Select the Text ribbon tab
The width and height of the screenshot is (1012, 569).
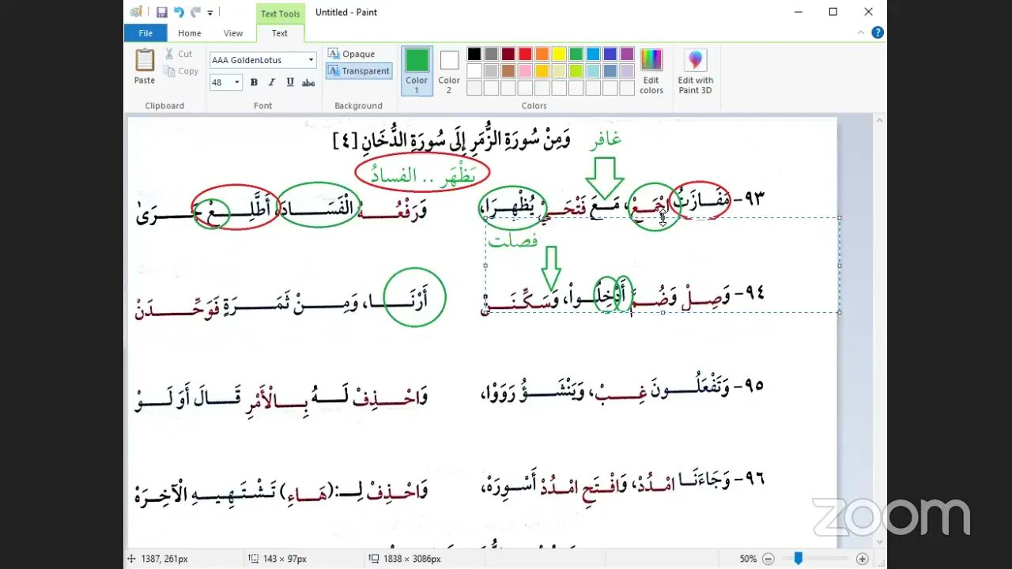click(280, 33)
